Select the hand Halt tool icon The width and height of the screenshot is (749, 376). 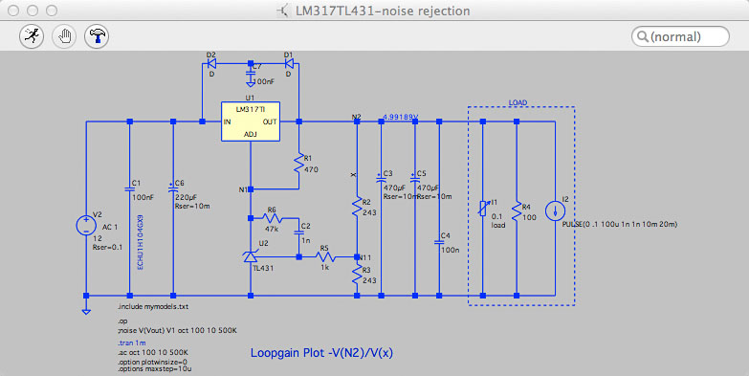[64, 36]
